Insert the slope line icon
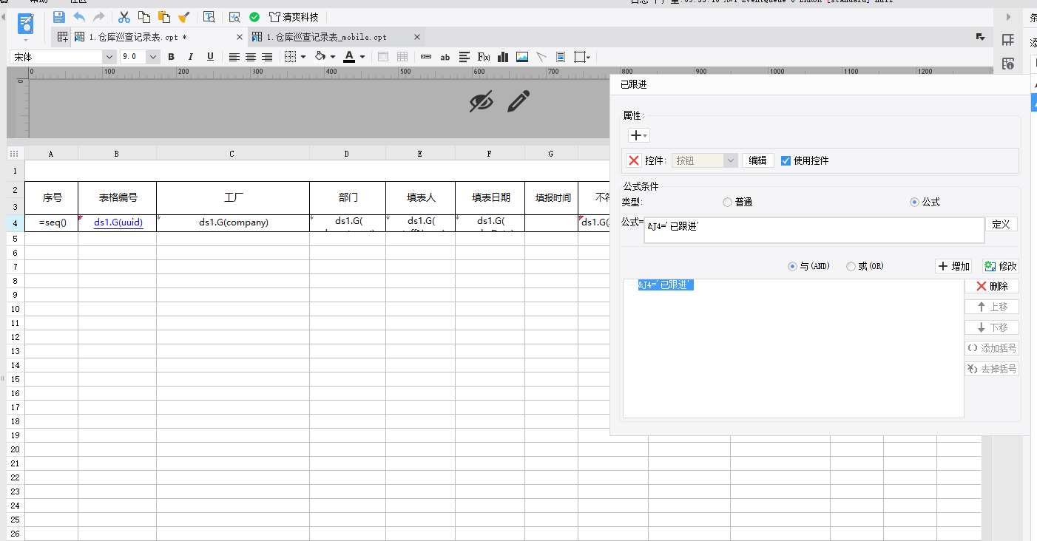 coord(541,57)
